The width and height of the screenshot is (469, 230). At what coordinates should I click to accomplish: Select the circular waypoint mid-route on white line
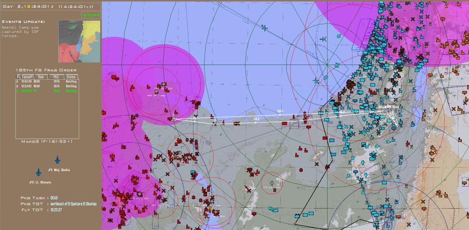click(295, 121)
